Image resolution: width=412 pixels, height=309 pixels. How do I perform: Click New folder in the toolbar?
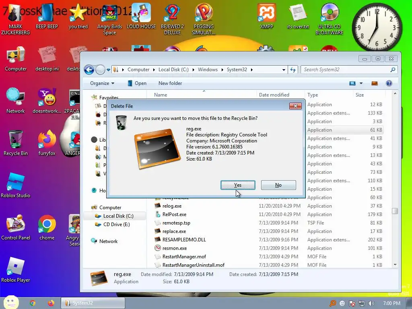coord(170,83)
